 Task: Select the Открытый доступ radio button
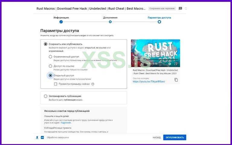click(50, 76)
